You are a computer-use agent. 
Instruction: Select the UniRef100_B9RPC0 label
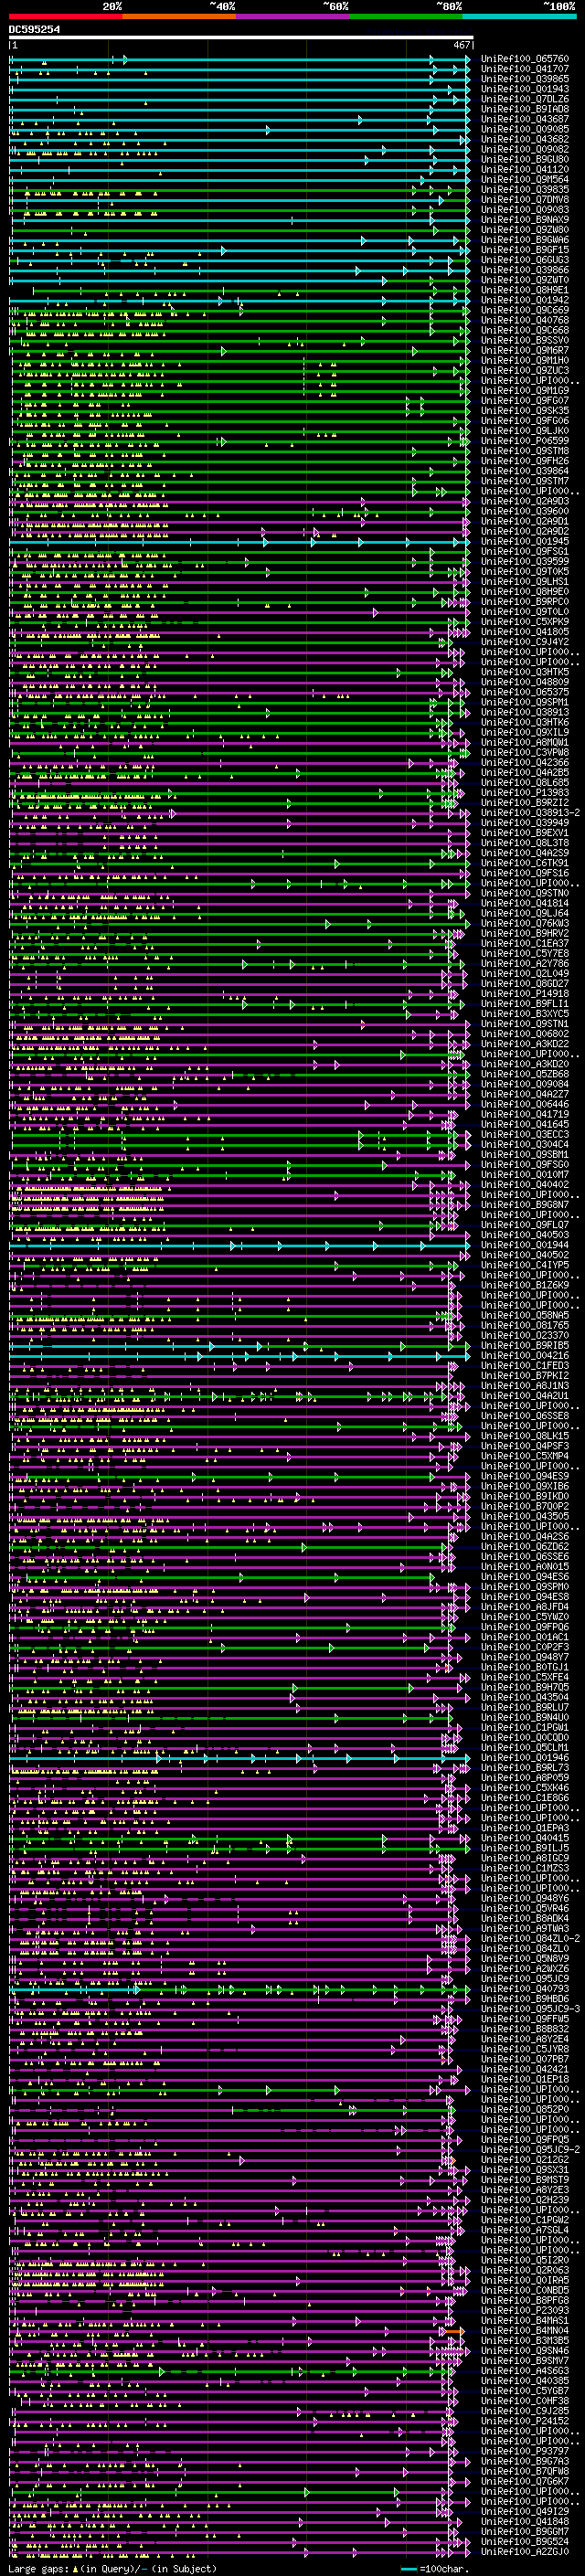[x=525, y=602]
